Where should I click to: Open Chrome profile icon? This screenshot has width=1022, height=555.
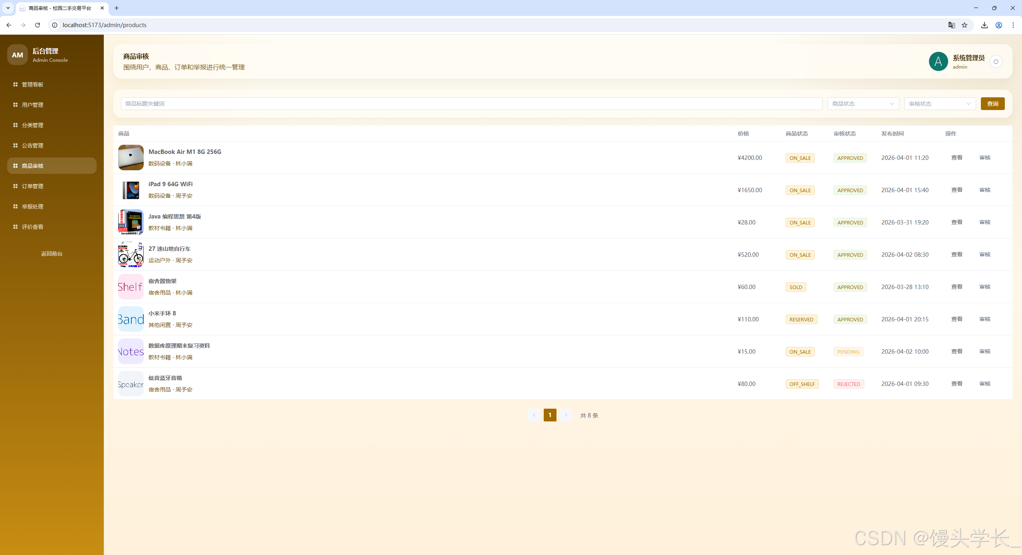pyautogui.click(x=999, y=25)
